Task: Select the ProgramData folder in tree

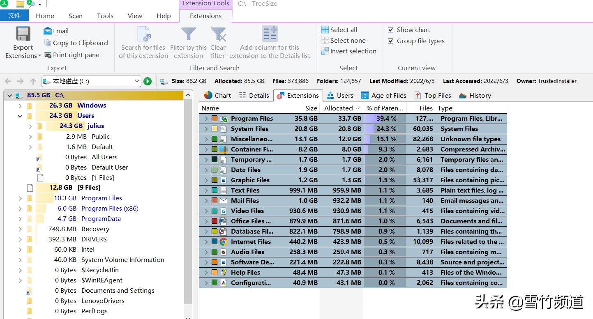Action: pos(101,219)
